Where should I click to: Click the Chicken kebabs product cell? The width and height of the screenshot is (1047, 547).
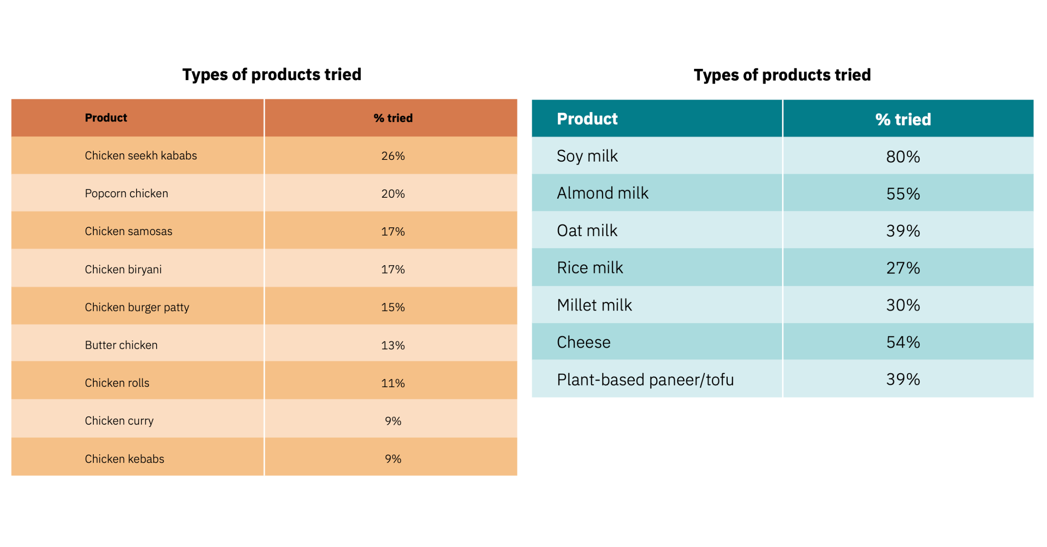pos(124,459)
